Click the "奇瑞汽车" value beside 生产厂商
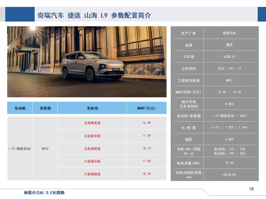266x199 pixels. (x=229, y=33)
